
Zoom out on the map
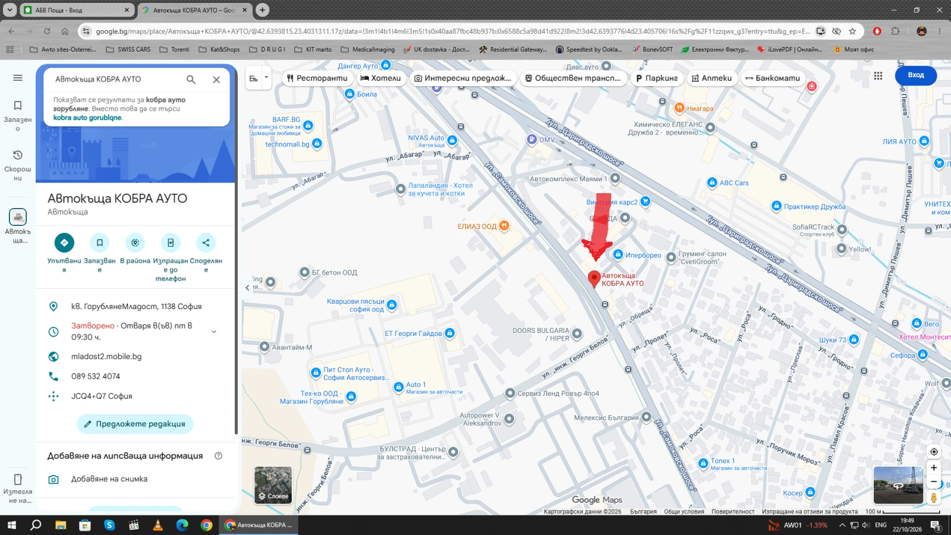point(934,481)
